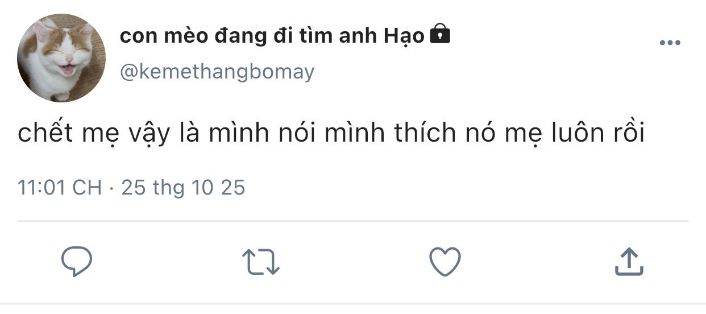Repost the 'chết mẹ vậy' tweet
The image size is (706, 314).
[x=261, y=263]
